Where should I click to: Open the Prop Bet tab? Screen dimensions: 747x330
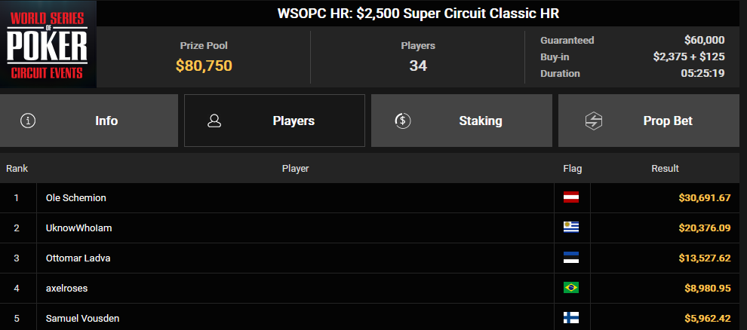pyautogui.click(x=649, y=121)
